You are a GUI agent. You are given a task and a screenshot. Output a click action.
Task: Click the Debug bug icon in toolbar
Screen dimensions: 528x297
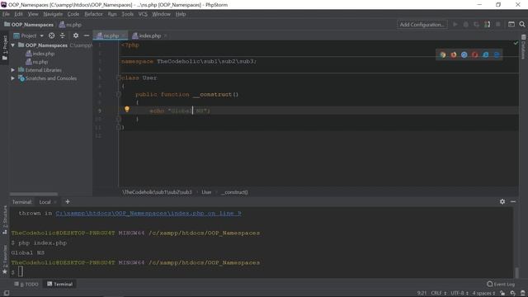click(x=465, y=25)
